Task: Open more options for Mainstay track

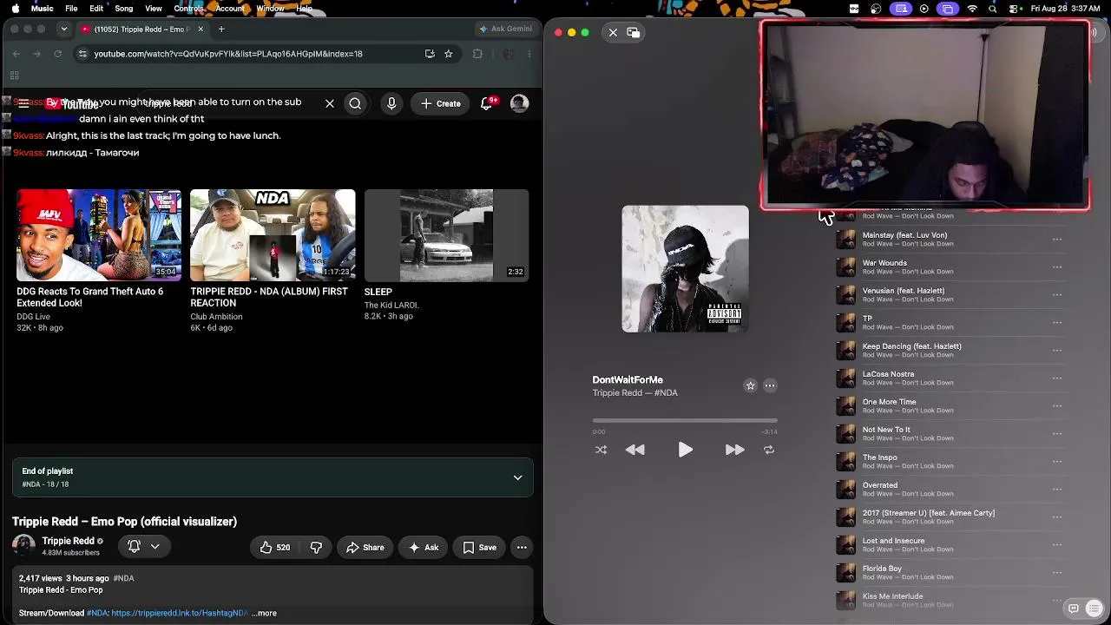Action: pos(1057,240)
